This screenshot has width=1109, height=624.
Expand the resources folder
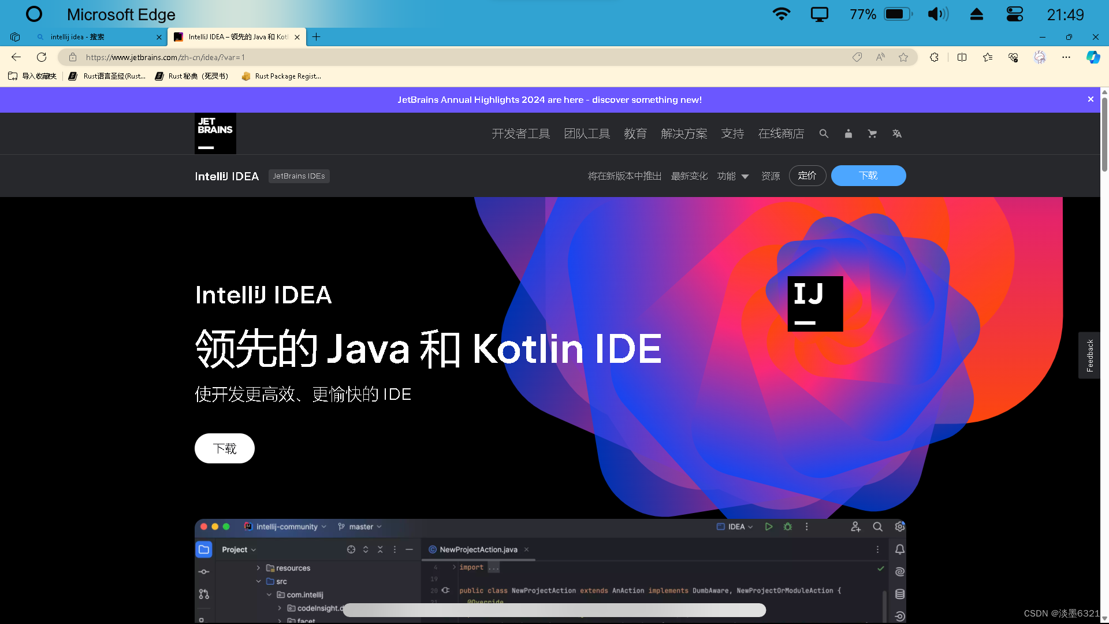tap(258, 568)
